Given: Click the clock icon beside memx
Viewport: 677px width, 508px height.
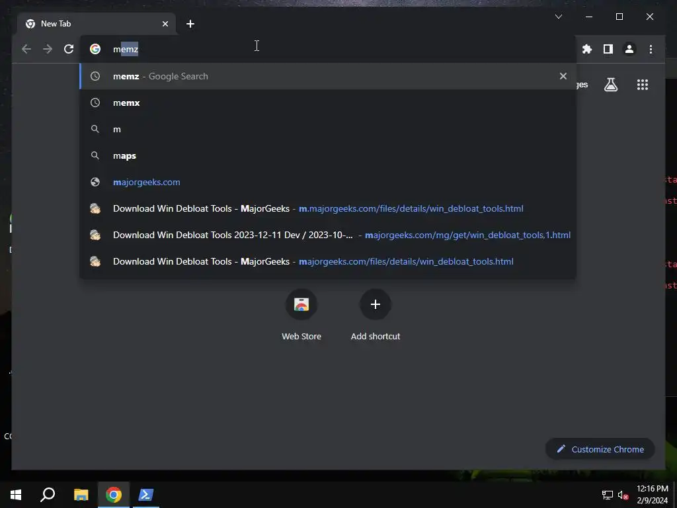Looking at the screenshot, I should pos(95,103).
